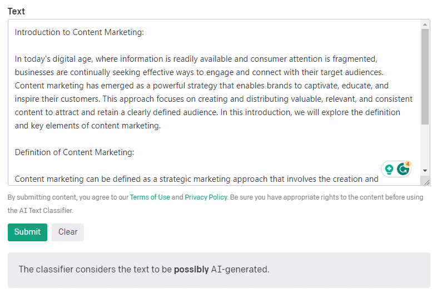This screenshot has height=293, width=437.
Task: Place cursor in "Introduction to Content Marketing:" line
Action: click(x=80, y=32)
